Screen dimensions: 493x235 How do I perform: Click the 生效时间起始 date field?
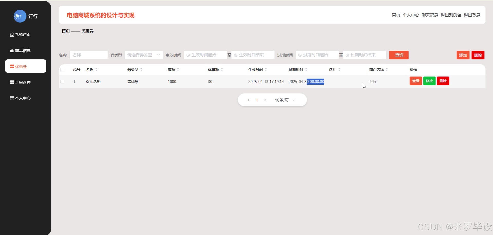click(x=205, y=55)
